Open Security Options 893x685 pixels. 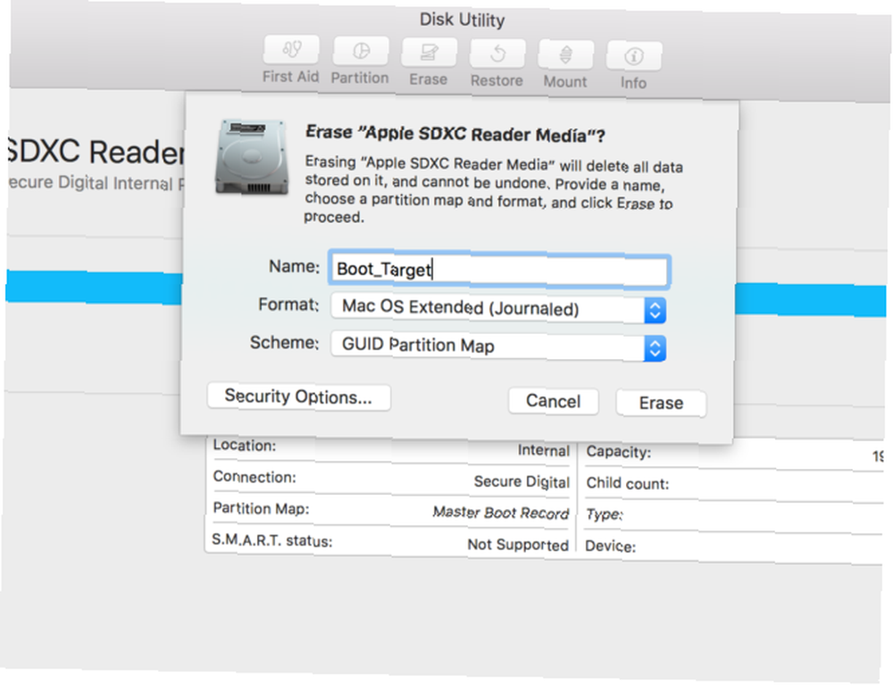click(x=299, y=397)
